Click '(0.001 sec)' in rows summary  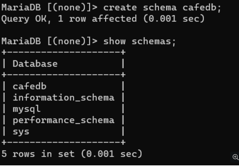[x=112, y=154]
